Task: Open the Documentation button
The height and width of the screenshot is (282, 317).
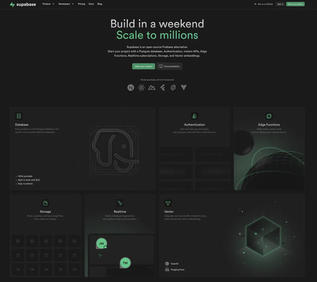Action: point(169,66)
